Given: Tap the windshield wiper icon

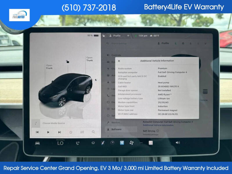Looking at the screenshot, I should (93, 143).
